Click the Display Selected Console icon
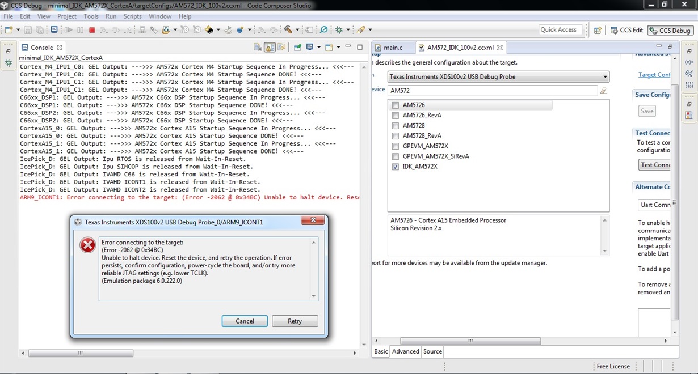 click(310, 48)
